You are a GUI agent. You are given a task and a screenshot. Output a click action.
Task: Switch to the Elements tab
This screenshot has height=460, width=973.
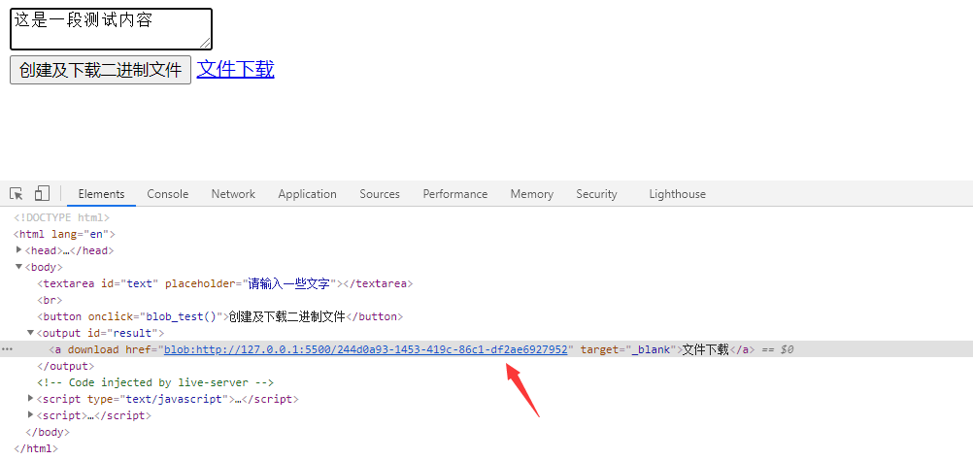point(101,194)
